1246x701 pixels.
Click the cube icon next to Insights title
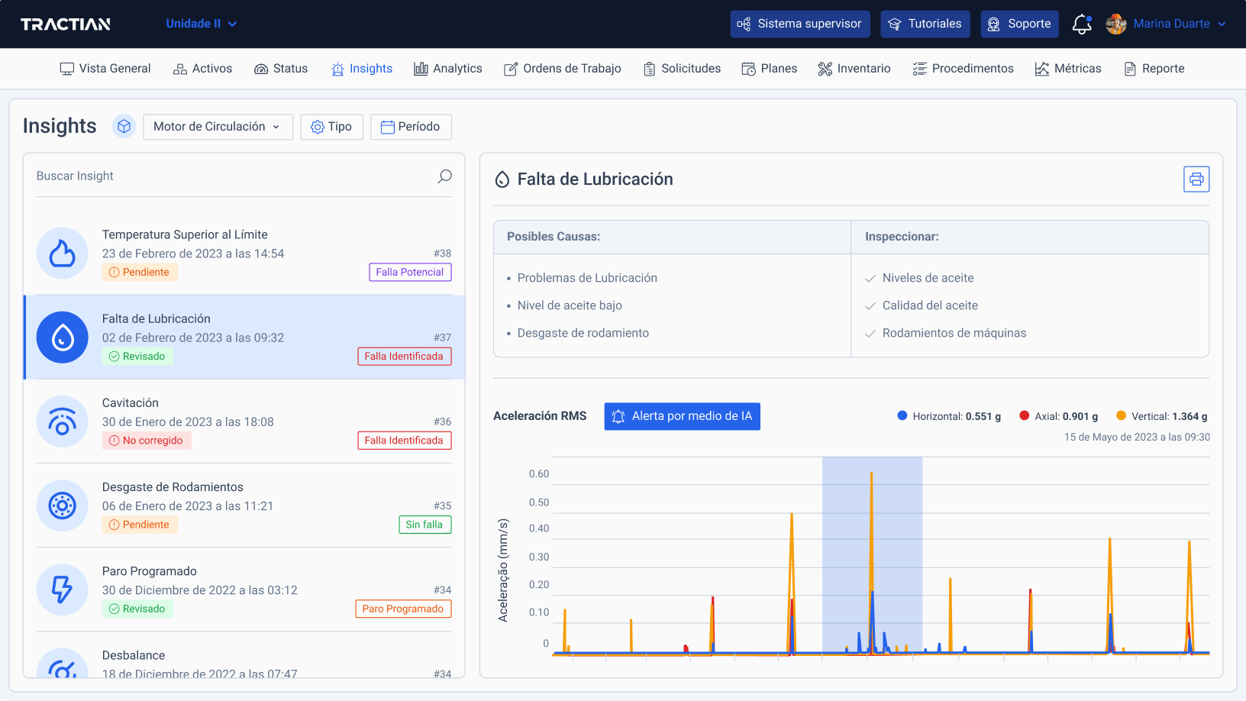click(124, 126)
